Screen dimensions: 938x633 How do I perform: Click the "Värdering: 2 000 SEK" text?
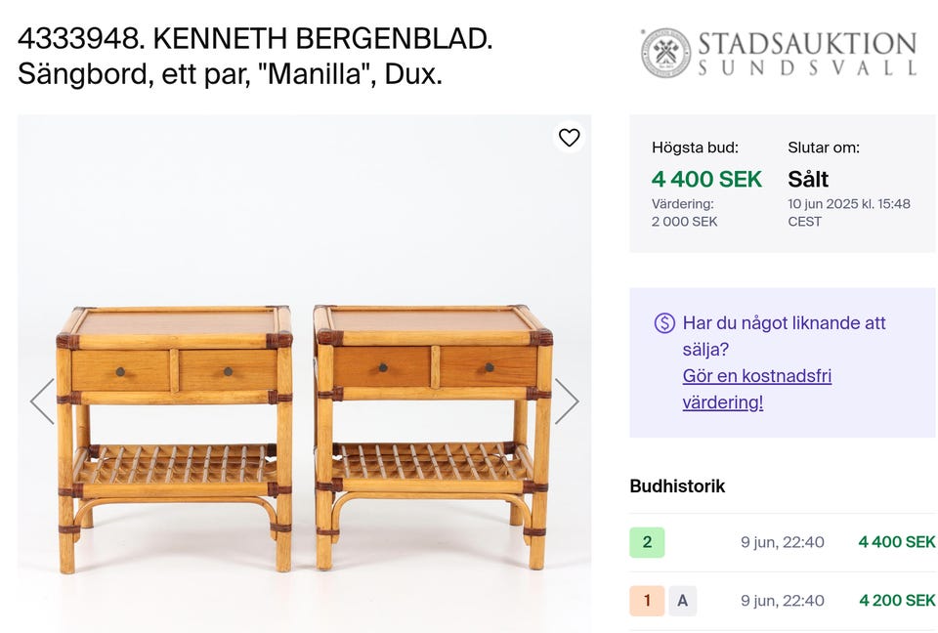682,213
